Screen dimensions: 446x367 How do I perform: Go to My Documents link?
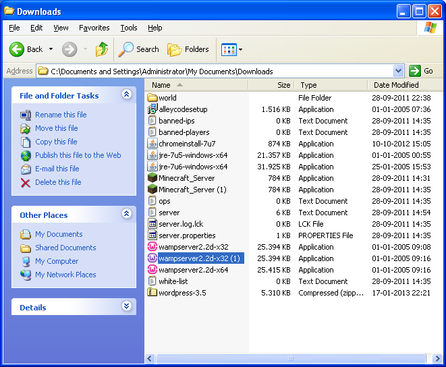(59, 234)
